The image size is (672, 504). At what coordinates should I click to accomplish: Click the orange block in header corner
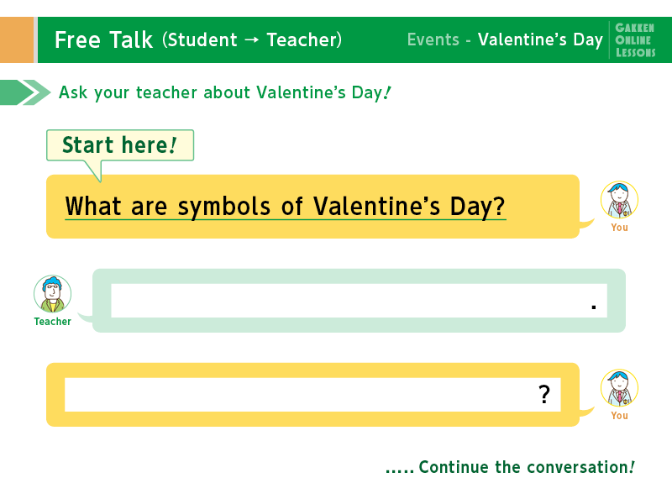pyautogui.click(x=17, y=39)
